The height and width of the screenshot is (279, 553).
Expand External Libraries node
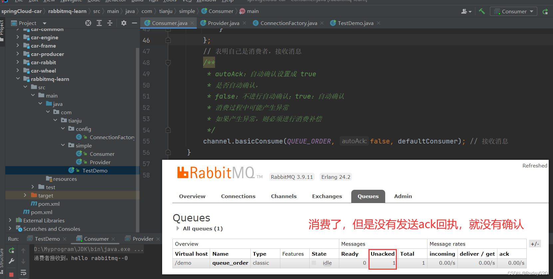(10, 220)
